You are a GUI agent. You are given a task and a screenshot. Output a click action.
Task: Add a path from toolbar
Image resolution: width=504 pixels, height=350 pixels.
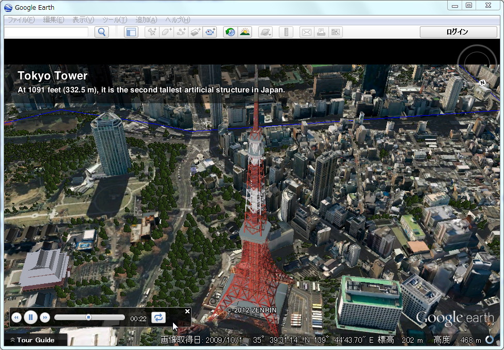(181, 32)
